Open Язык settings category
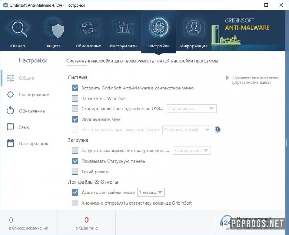The width and height of the screenshot is (289, 235). tap(24, 127)
